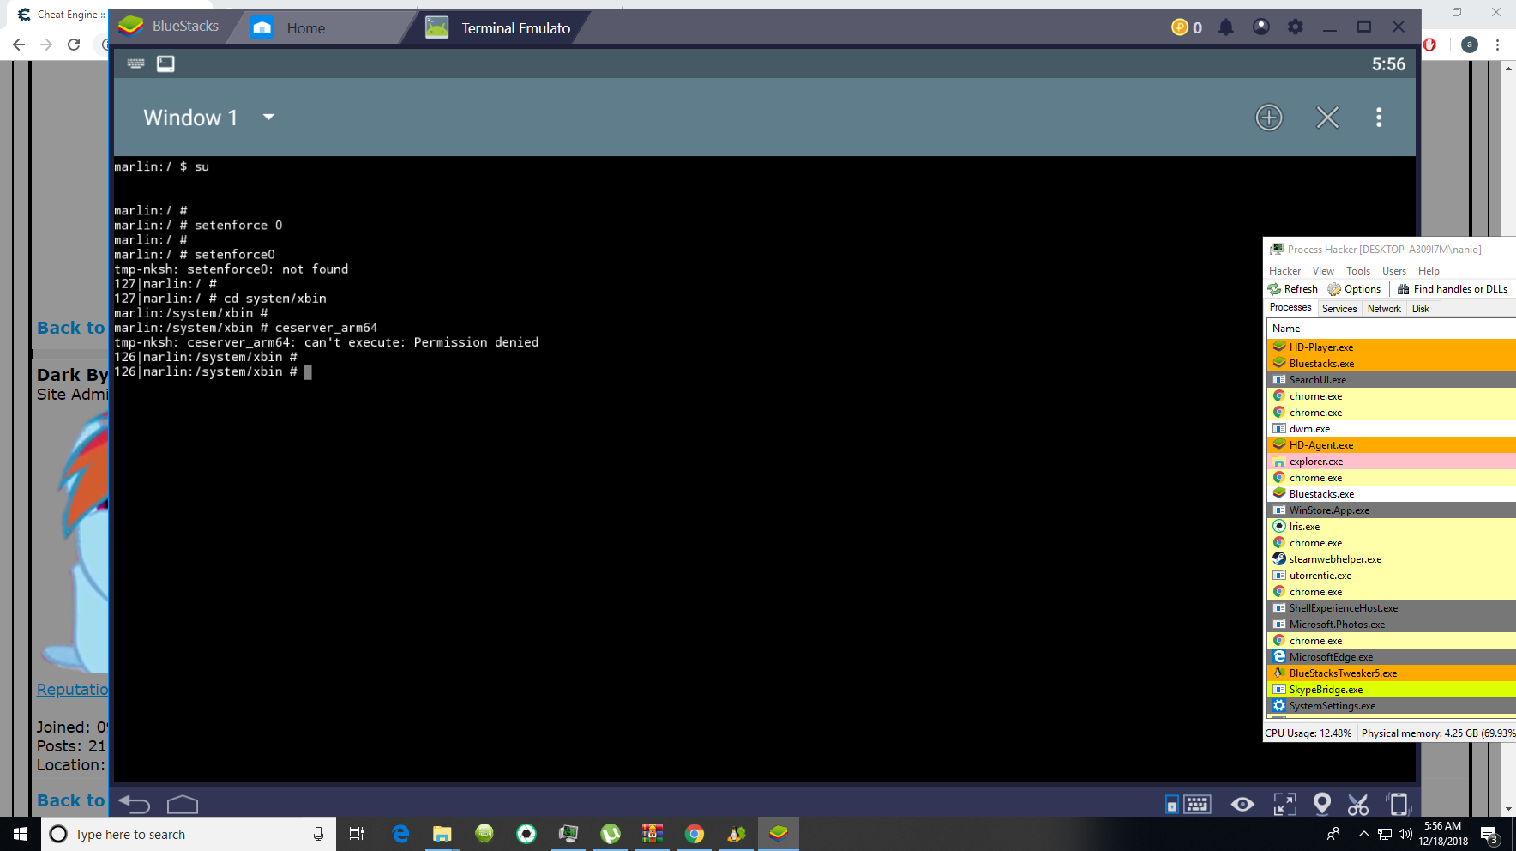Open File Explorer from taskbar
Screen dimensions: 1516x851
click(x=442, y=834)
